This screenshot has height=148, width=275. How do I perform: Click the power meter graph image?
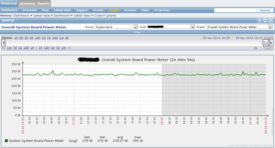[137, 101]
